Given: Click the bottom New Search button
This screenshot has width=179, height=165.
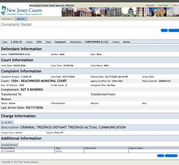Looking at the screenshot, I should point(171,156).
